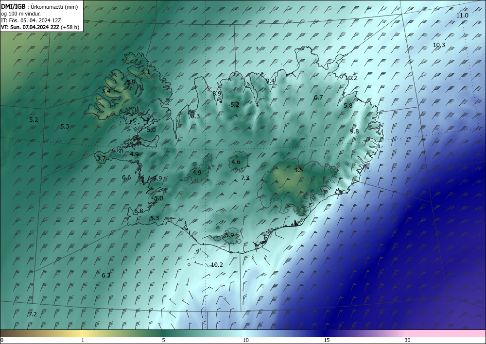
Task: Click the 'IT: Fös. 05. 04. 2024 12Z' line
Action: click(31, 20)
